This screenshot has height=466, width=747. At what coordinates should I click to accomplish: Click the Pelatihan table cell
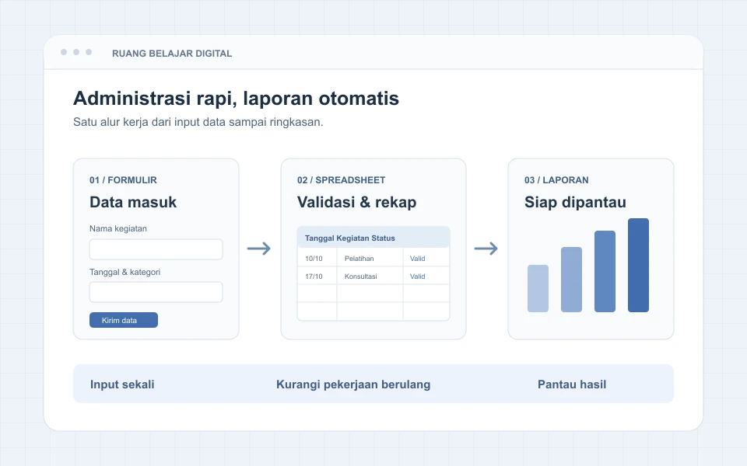tap(370, 258)
